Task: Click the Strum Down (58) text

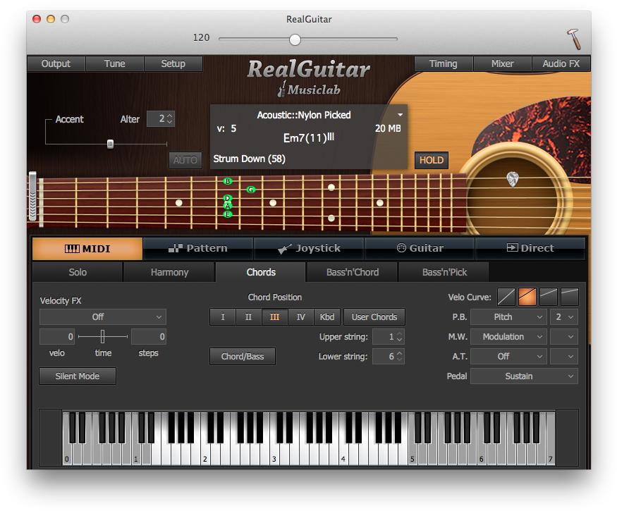Action: (249, 159)
